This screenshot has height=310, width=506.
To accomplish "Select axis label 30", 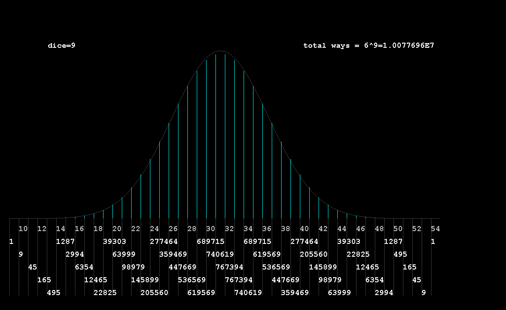I will click(210, 229).
